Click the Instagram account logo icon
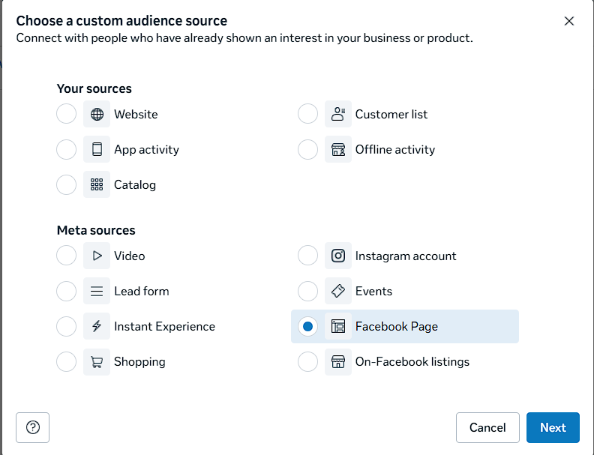Image resolution: width=594 pixels, height=455 pixels. point(338,256)
